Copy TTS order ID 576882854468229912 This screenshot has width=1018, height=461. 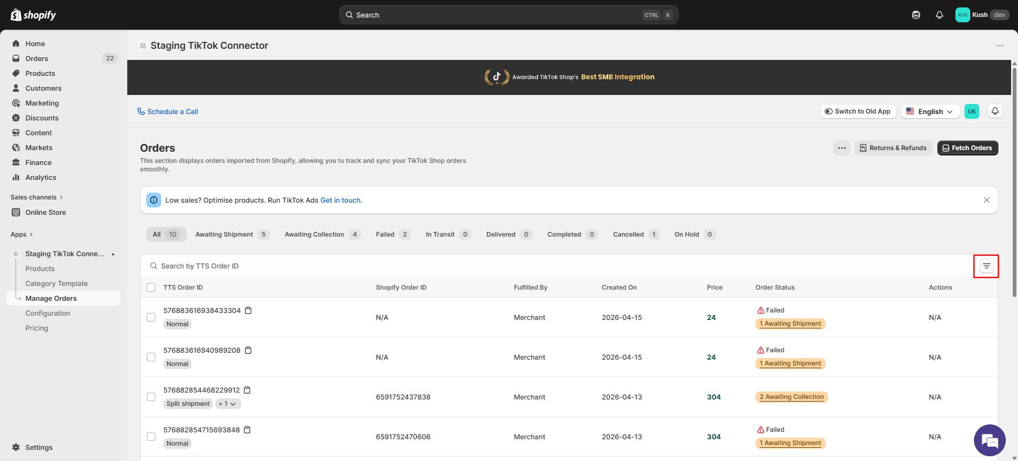[x=247, y=390]
